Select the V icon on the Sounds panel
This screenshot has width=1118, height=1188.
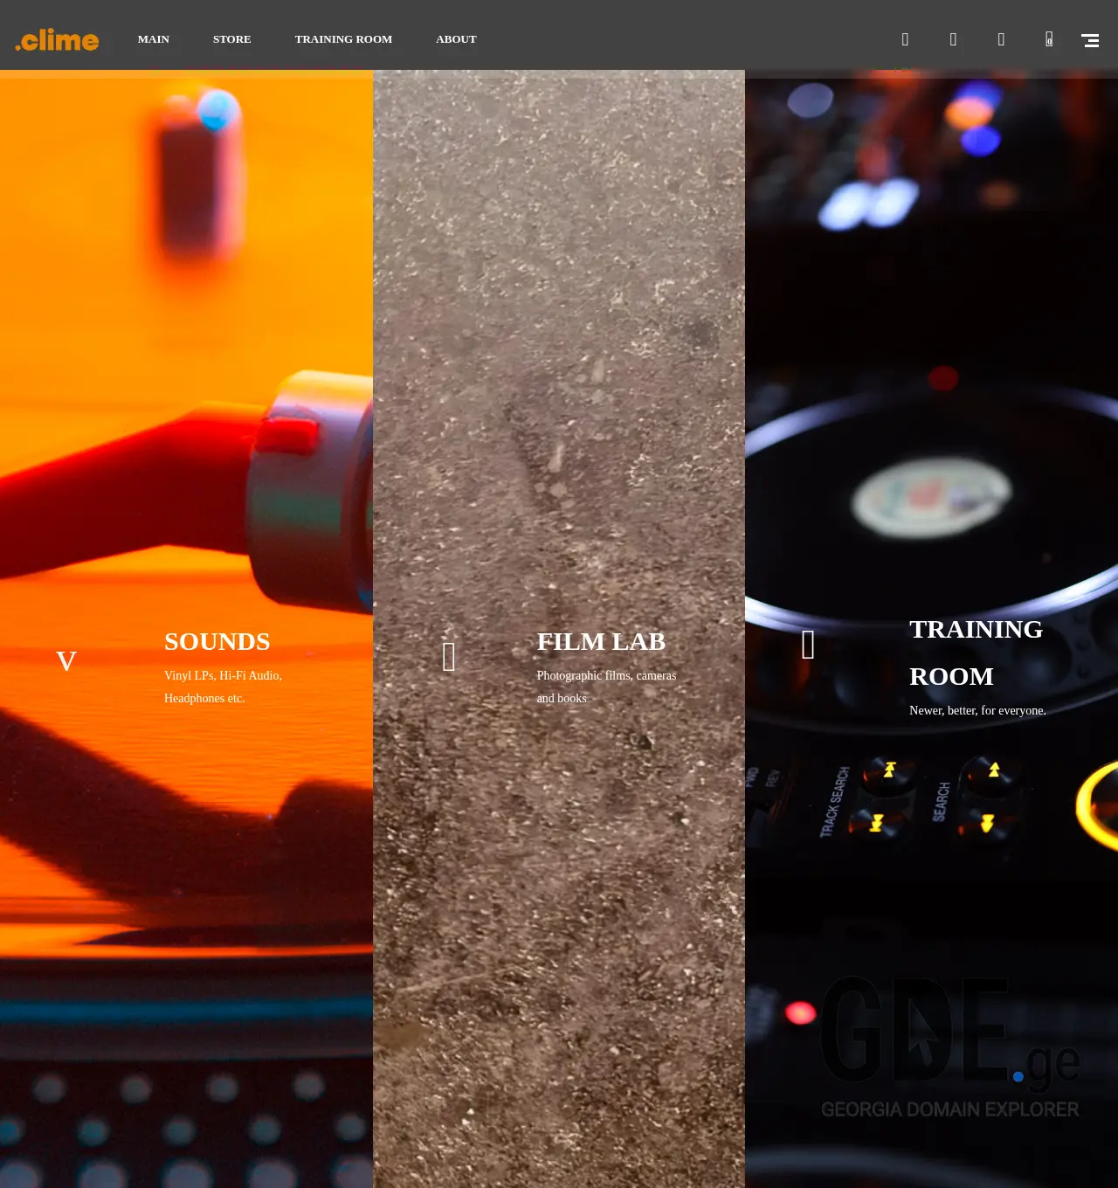(x=66, y=661)
